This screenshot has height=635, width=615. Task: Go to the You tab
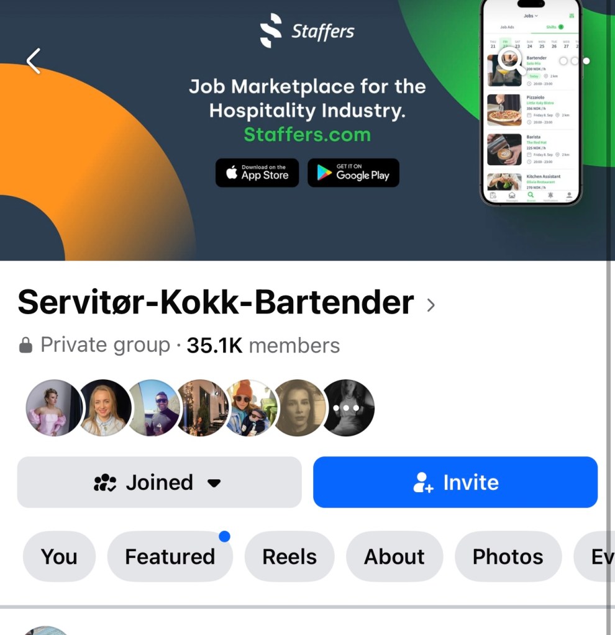(x=59, y=556)
